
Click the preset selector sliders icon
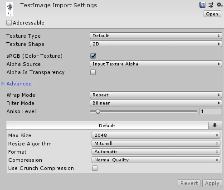pyautogui.click(x=211, y=5)
